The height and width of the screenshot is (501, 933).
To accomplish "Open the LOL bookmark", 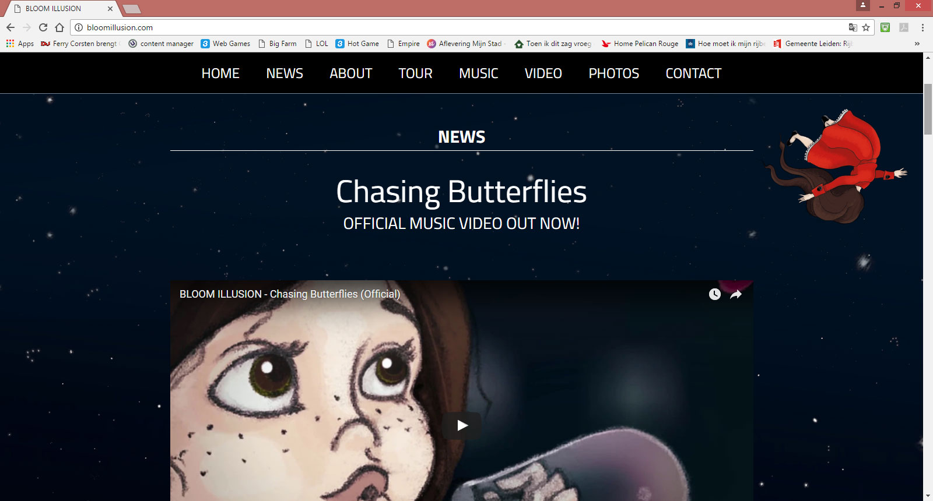I will point(317,44).
